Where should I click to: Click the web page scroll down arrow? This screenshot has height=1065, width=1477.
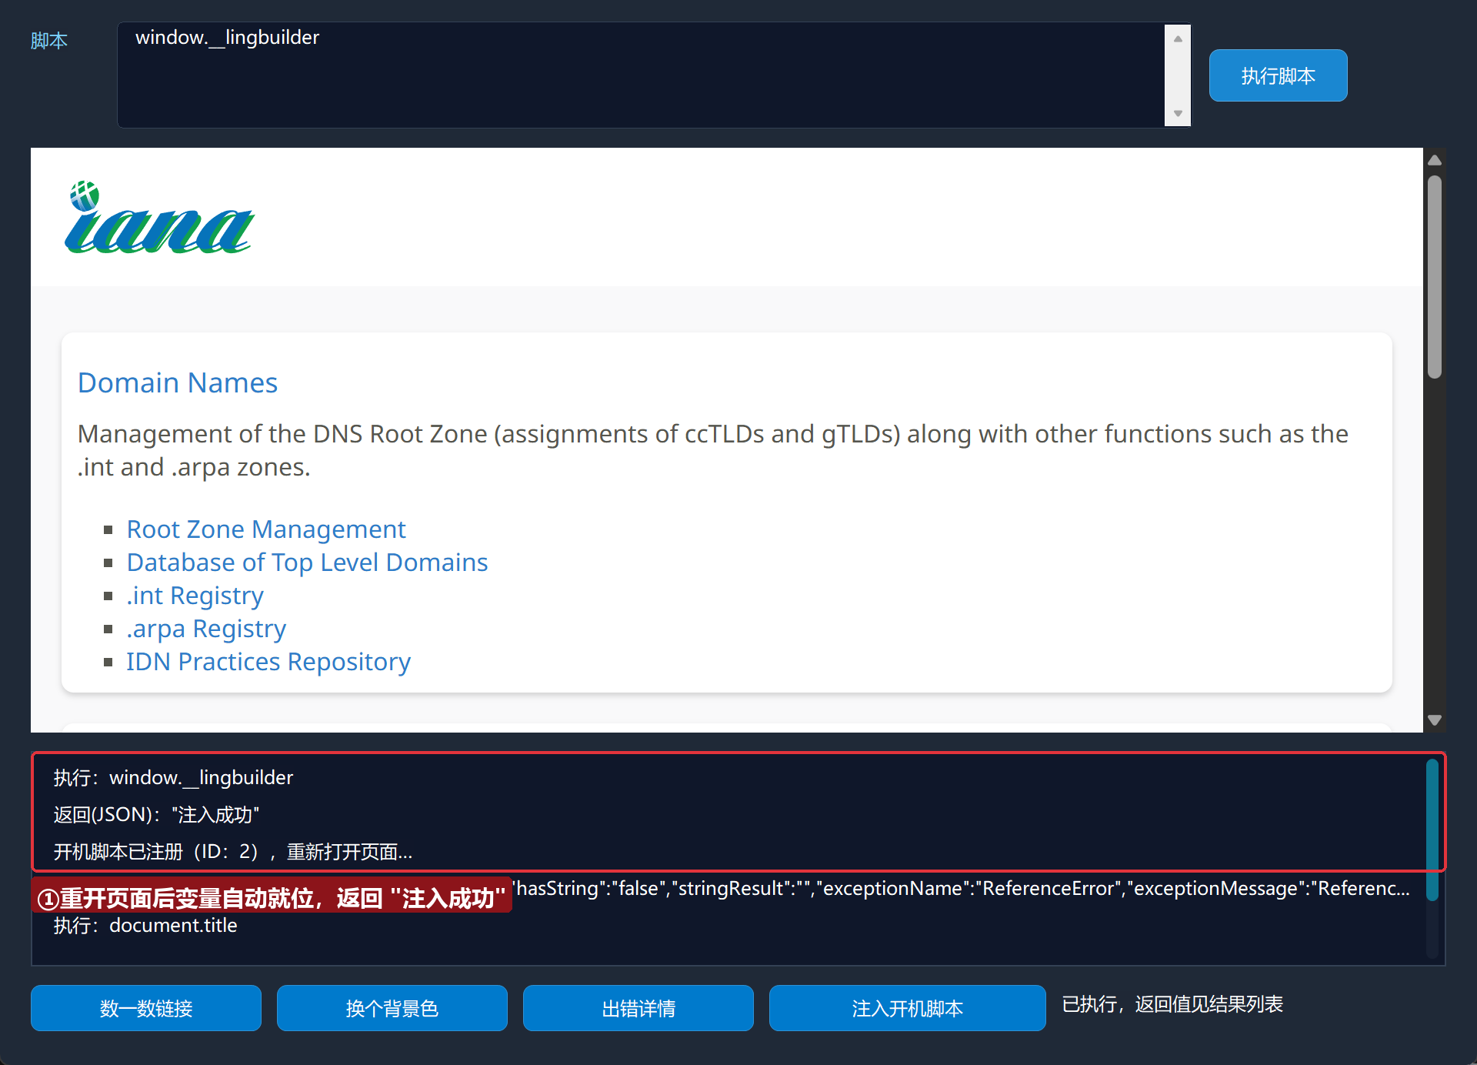[1435, 720]
